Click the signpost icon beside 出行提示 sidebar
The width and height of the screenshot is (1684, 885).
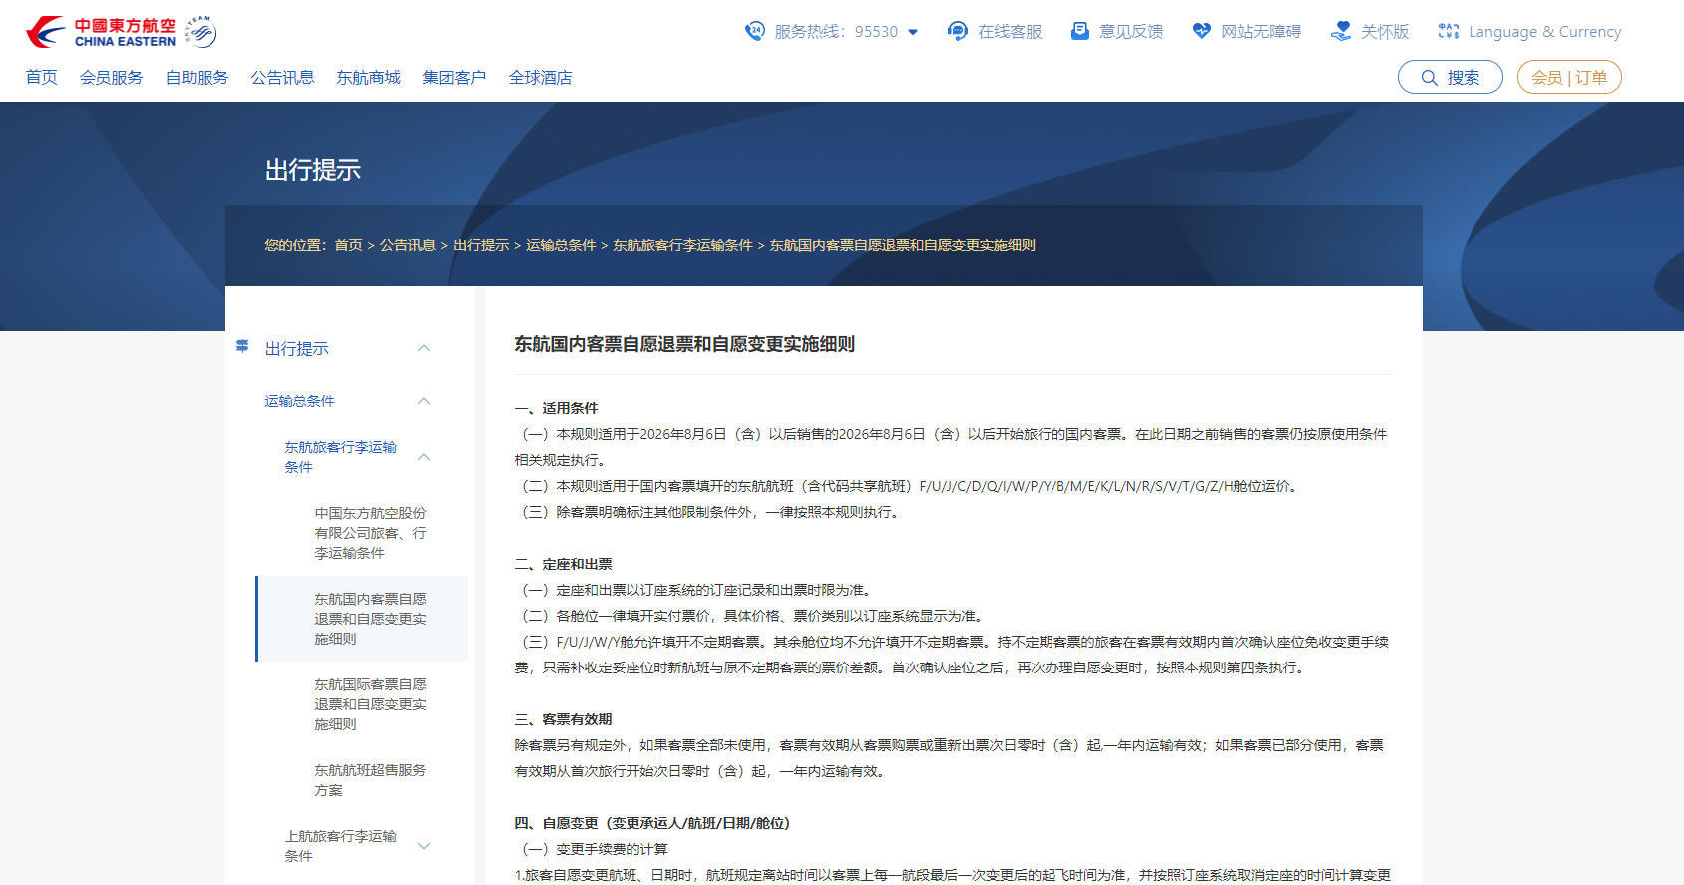[242, 346]
